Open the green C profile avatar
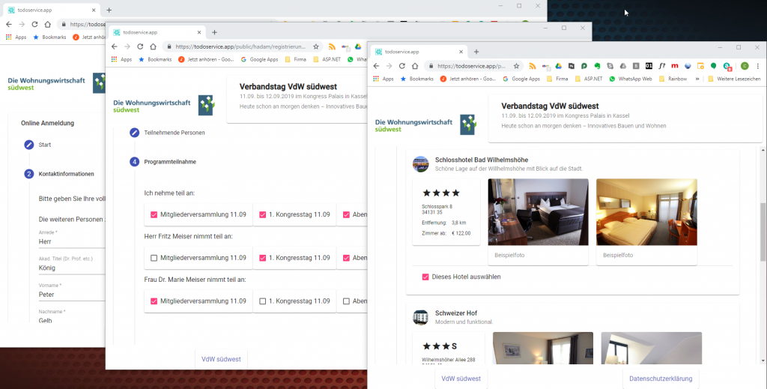This screenshot has width=767, height=389. pos(745,66)
